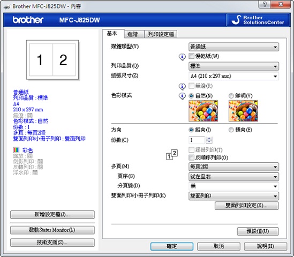Click the 份數 copies input field
This screenshot has height=257, width=294.
point(197,140)
